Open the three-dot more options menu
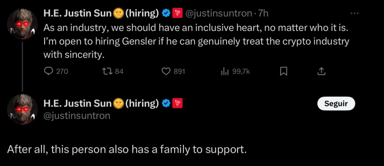Screen dimensions: 384x166 pyautogui.click(x=354, y=13)
